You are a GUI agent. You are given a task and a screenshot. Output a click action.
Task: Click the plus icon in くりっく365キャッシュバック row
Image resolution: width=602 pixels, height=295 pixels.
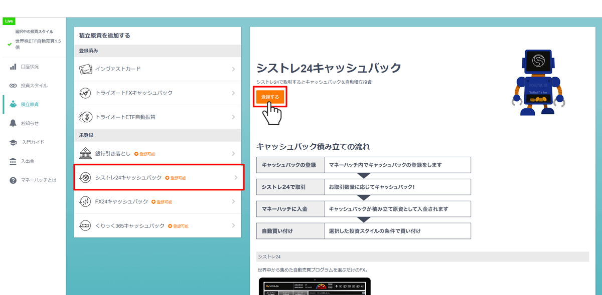pos(170,226)
